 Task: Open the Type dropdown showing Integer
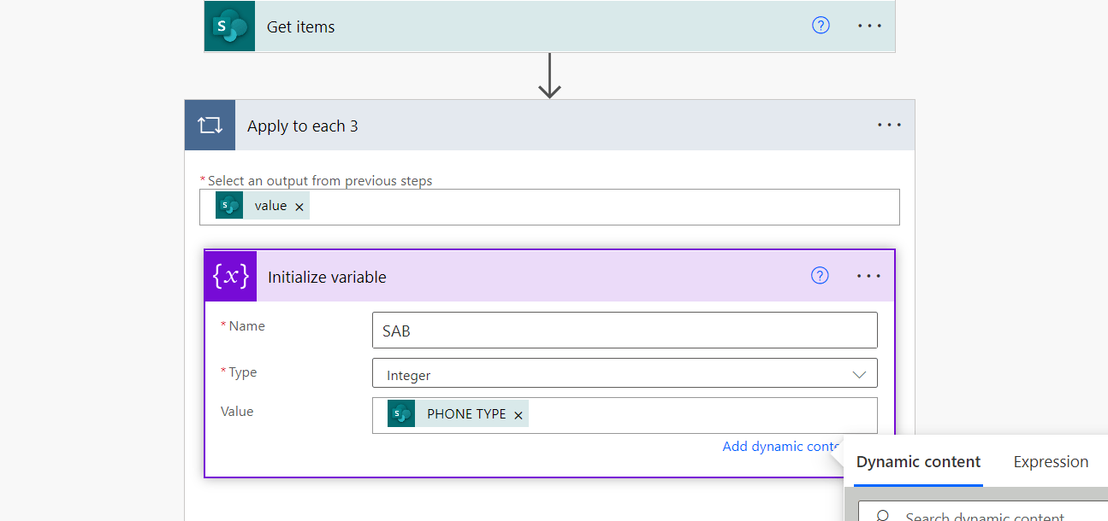(625, 375)
